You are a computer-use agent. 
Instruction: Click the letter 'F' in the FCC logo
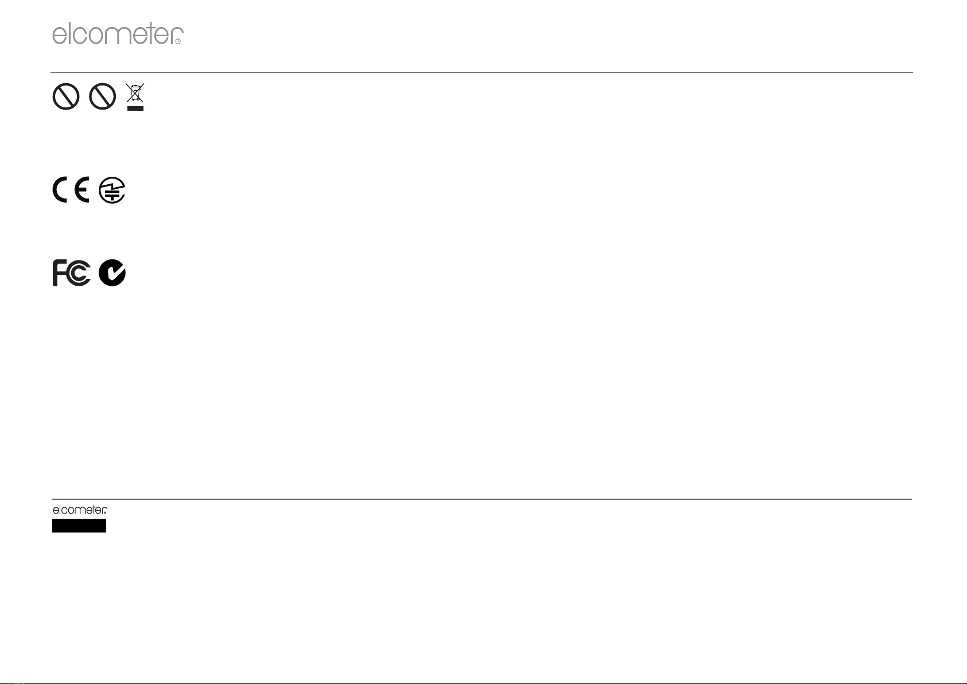[60, 273]
